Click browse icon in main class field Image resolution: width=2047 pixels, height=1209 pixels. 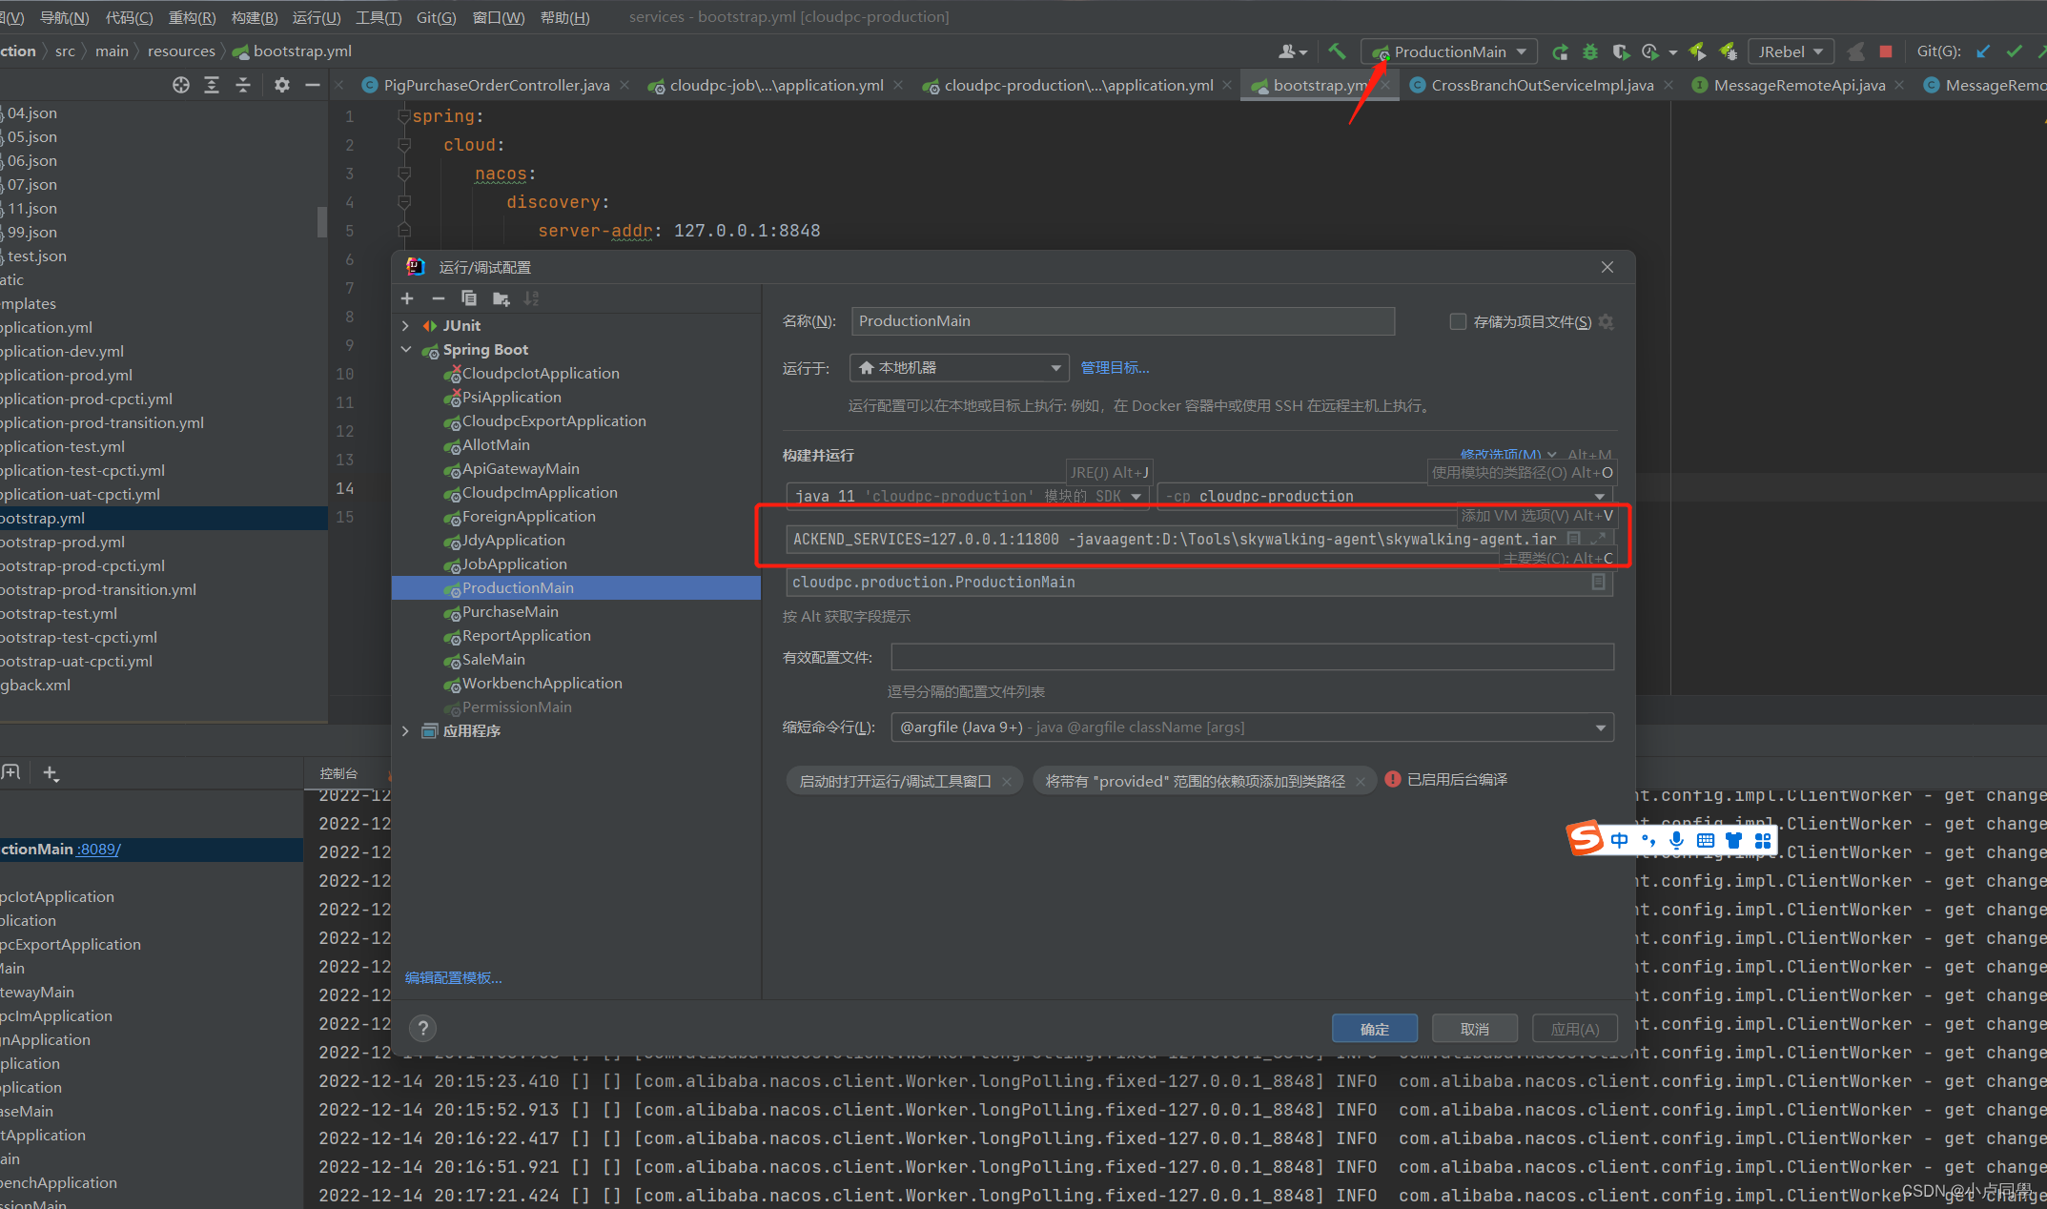[x=1598, y=582]
